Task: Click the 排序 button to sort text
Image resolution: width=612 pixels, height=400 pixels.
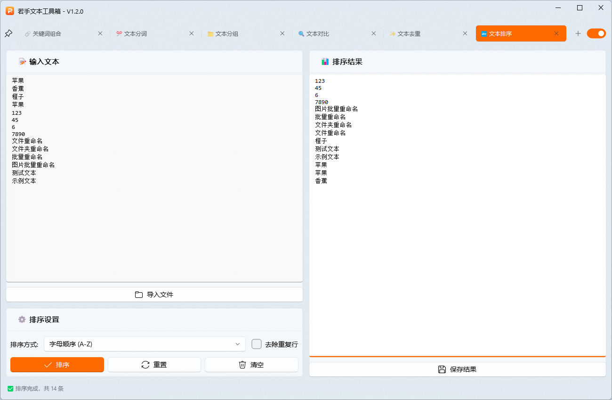Action: click(57, 365)
